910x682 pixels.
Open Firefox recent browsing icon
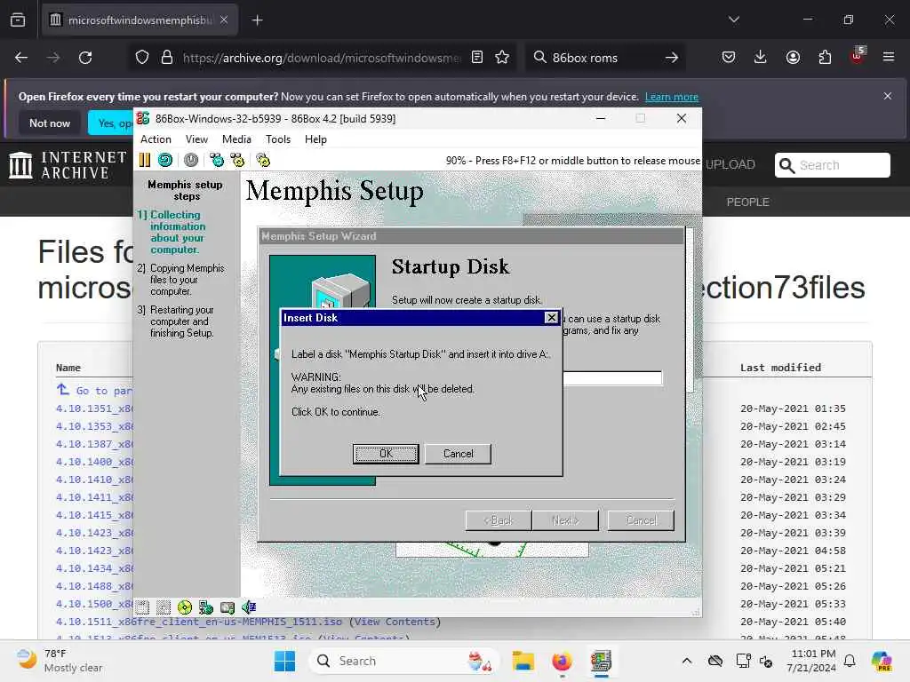coord(18,20)
